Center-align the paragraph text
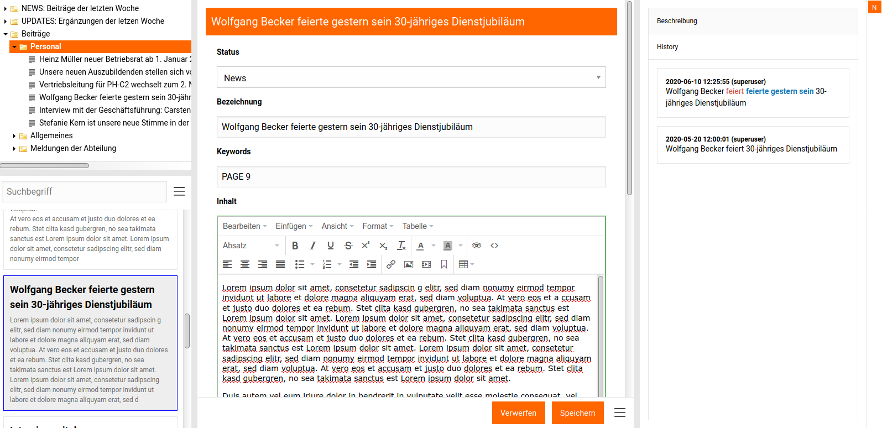882x428 pixels. tap(245, 264)
